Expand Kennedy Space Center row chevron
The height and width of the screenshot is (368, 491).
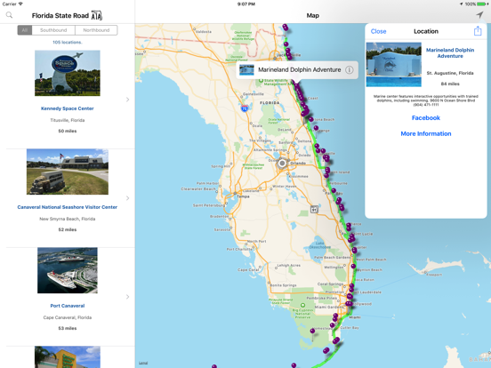click(127, 100)
